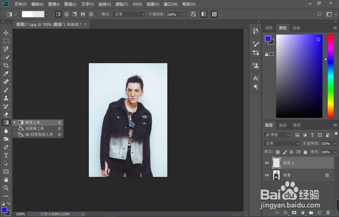This screenshot has height=217, width=339.
Task: Select the Eyedropper tool
Action: pos(6,74)
